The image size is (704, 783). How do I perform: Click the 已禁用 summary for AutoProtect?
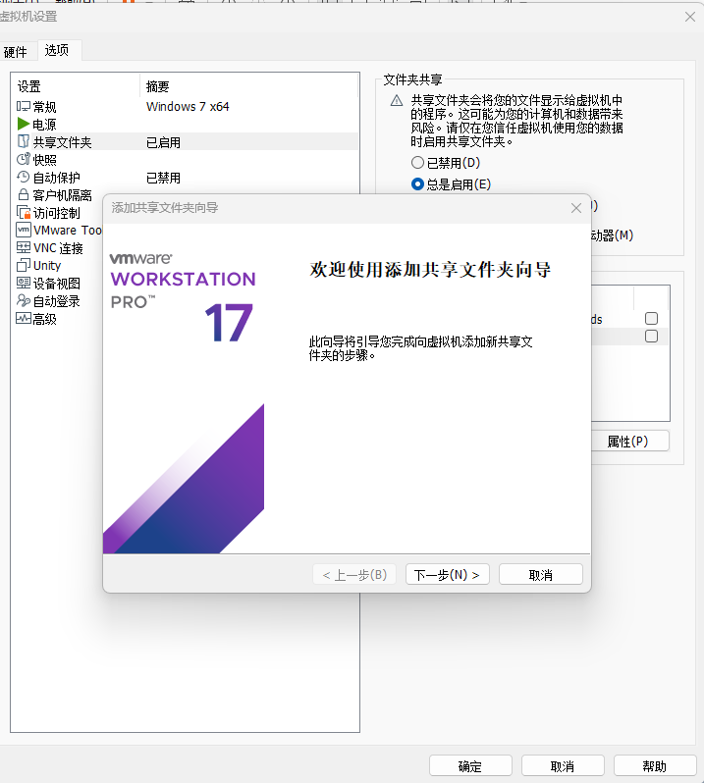click(x=163, y=178)
